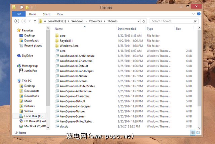The width and height of the screenshot is (215, 144).
Task: Open address bar history dropdown
Action: point(138,21)
